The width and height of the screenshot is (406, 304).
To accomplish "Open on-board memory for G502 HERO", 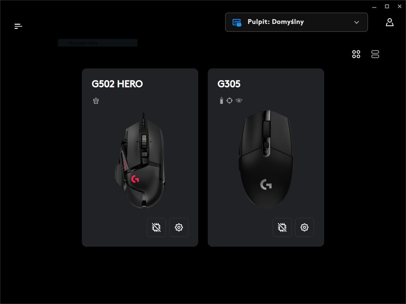I will click(156, 227).
